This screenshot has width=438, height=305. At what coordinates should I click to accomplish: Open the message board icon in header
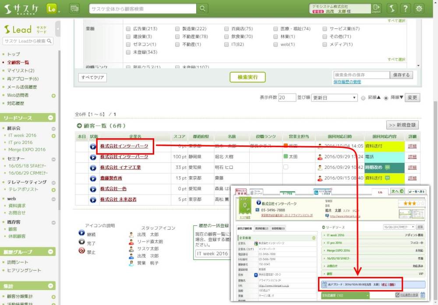coord(74,9)
